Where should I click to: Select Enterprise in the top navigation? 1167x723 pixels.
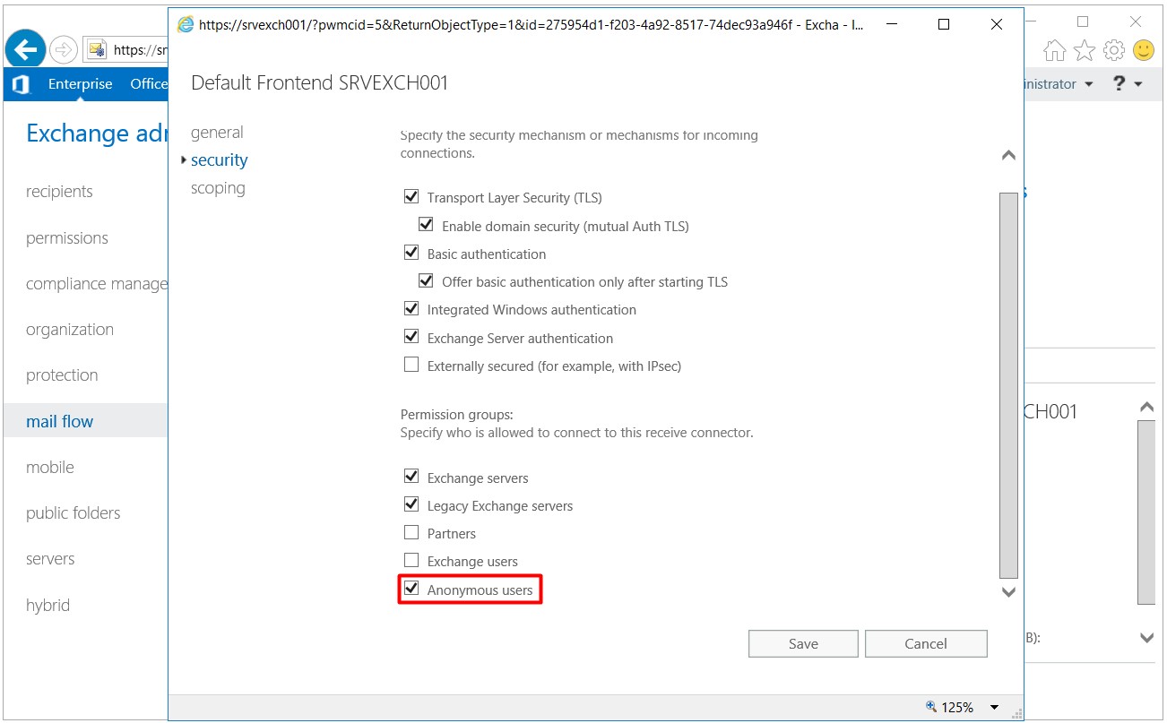[x=81, y=84]
